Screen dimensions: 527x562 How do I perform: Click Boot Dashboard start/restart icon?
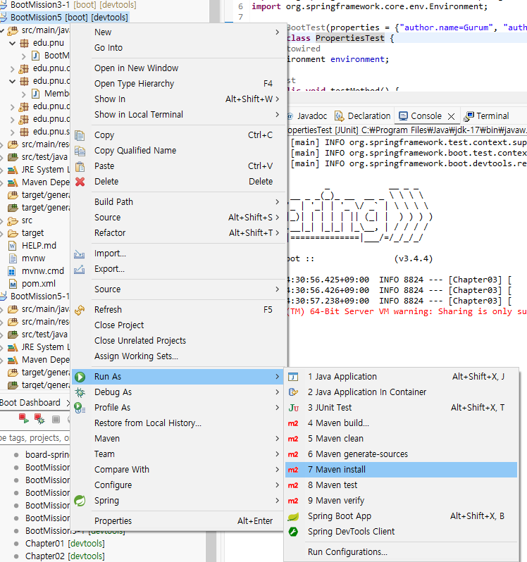click(x=24, y=418)
